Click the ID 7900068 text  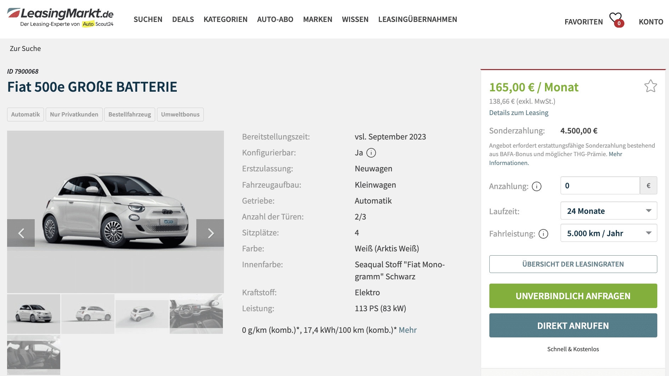tap(23, 72)
